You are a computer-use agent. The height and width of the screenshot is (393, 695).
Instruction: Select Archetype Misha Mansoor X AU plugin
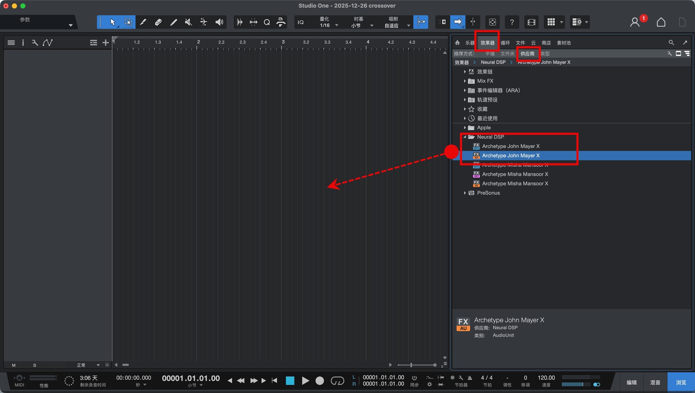[514, 184]
